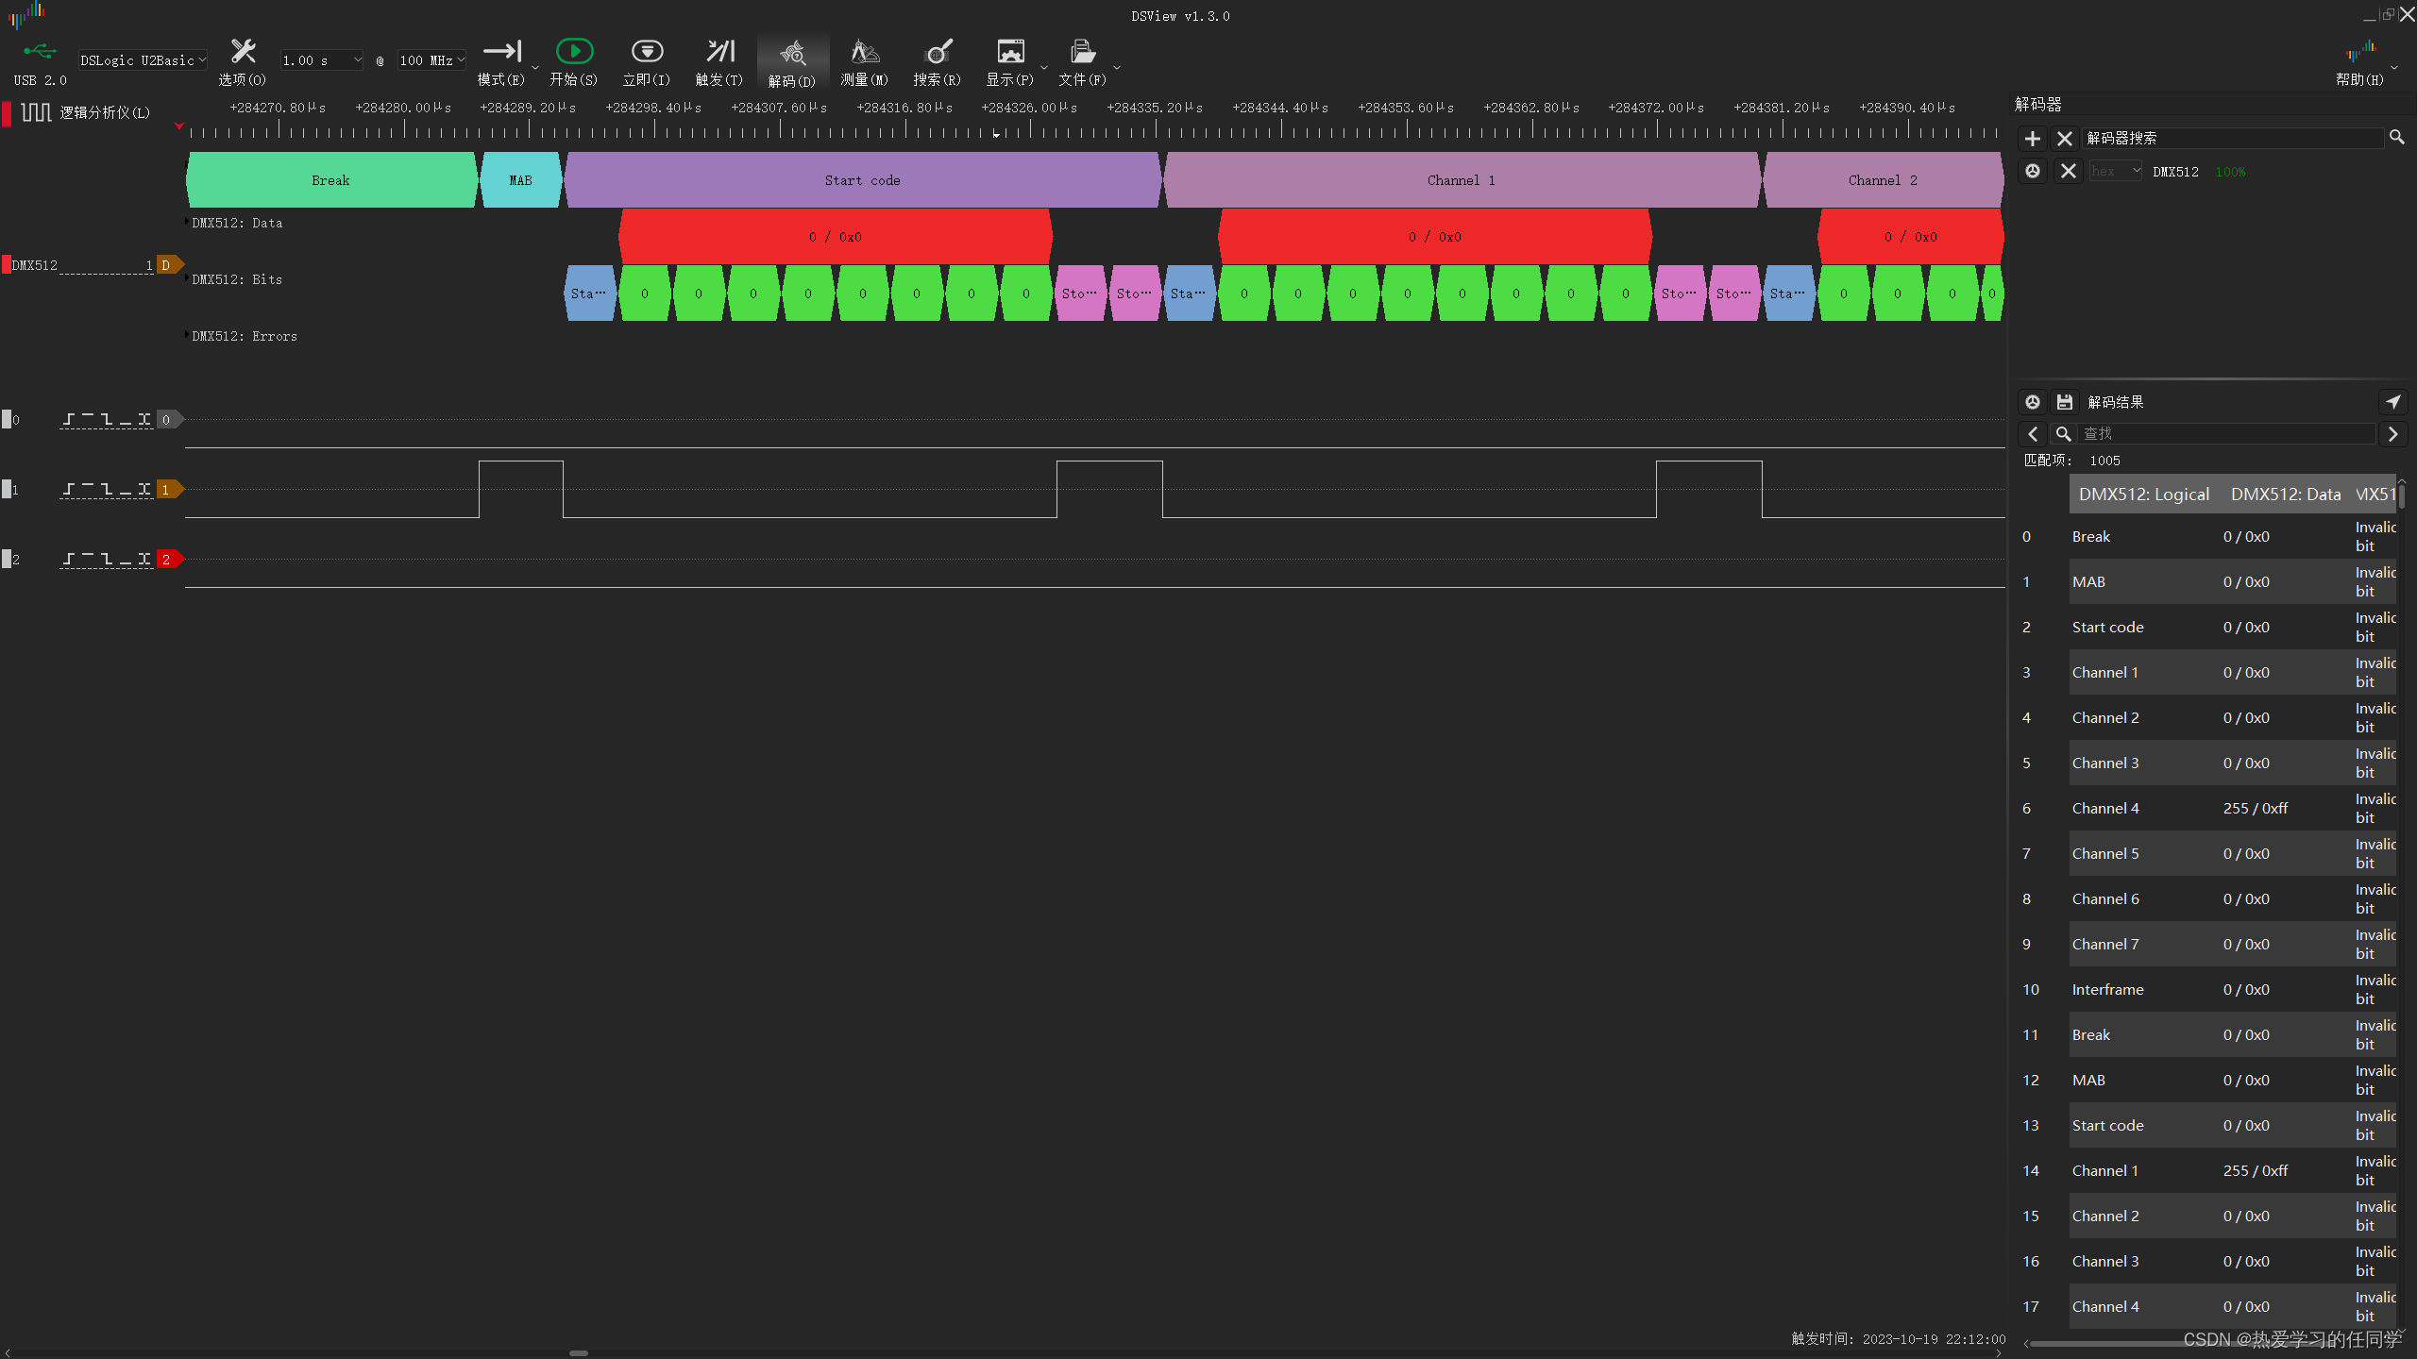Click the Start capture play icon

574,52
